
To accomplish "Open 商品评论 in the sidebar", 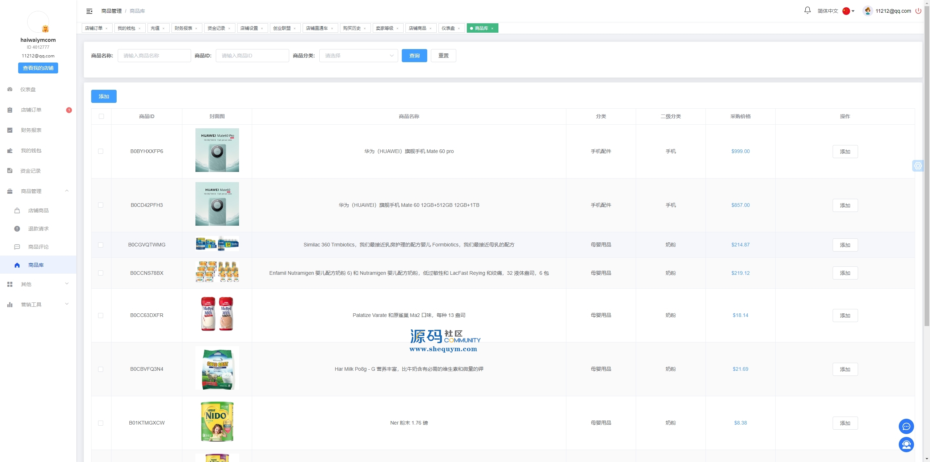I will 38,247.
